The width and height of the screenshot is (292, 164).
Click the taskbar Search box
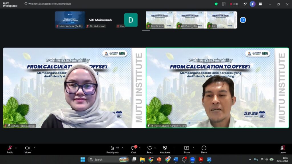tap(108, 159)
